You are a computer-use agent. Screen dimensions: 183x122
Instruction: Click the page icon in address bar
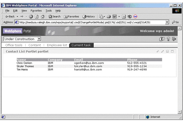tap(17, 22)
